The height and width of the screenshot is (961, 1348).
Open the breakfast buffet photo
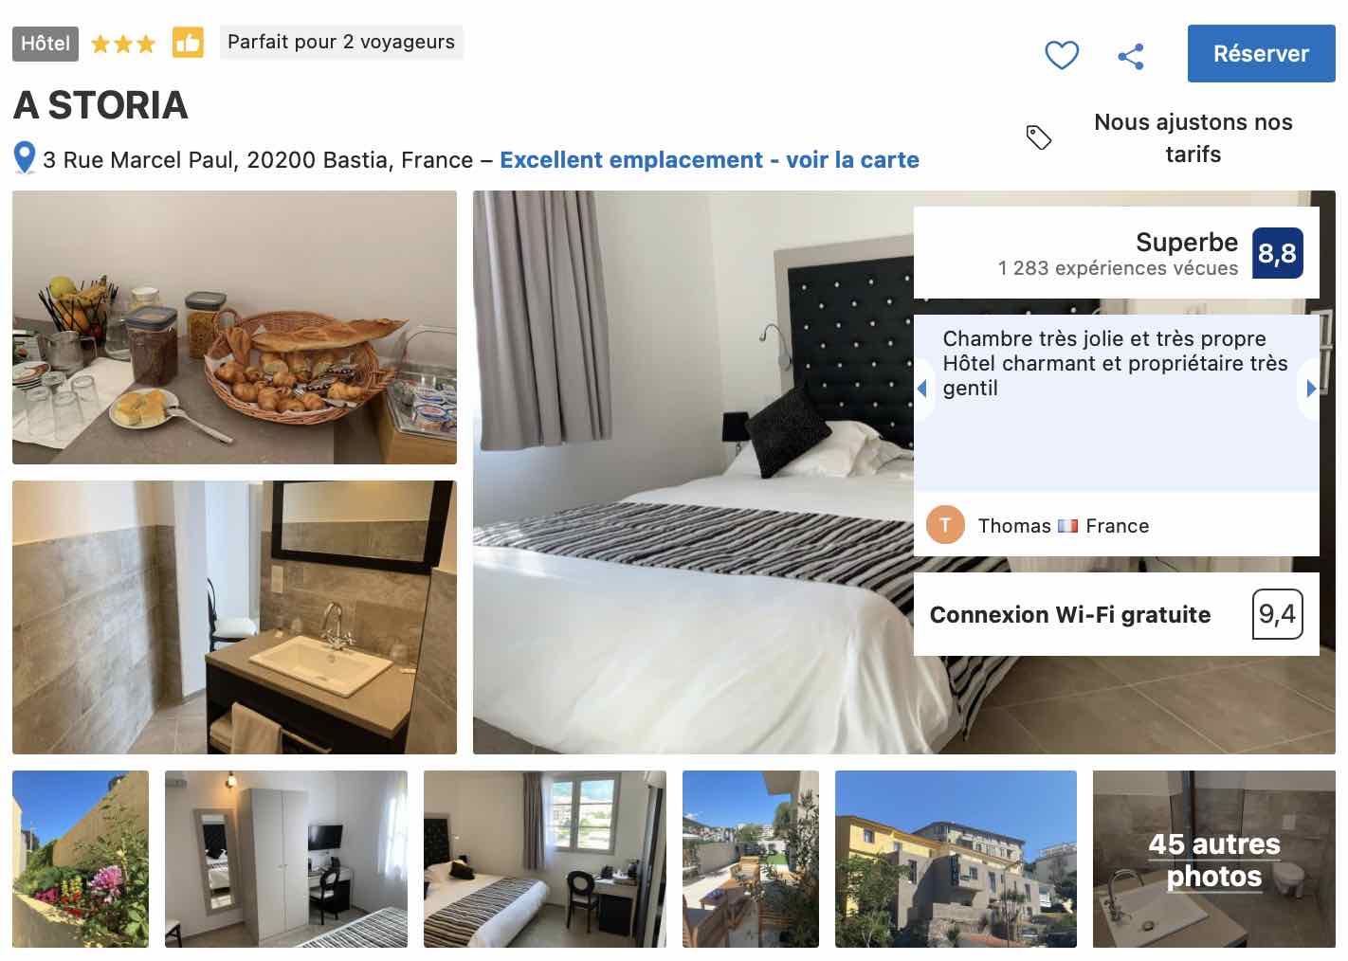(x=234, y=327)
